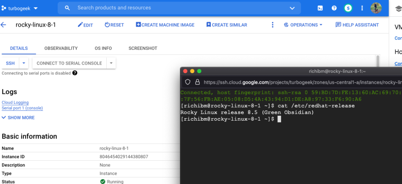Screen dimensions: 402x184
Task: Click the green zoom button of SSH window
Action: pyautogui.click(x=199, y=71)
